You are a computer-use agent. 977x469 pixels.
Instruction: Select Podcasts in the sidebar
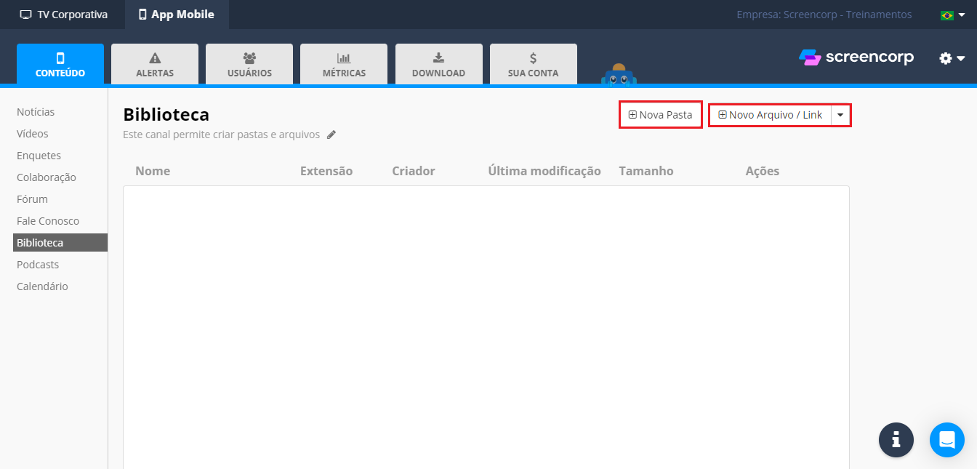click(38, 265)
